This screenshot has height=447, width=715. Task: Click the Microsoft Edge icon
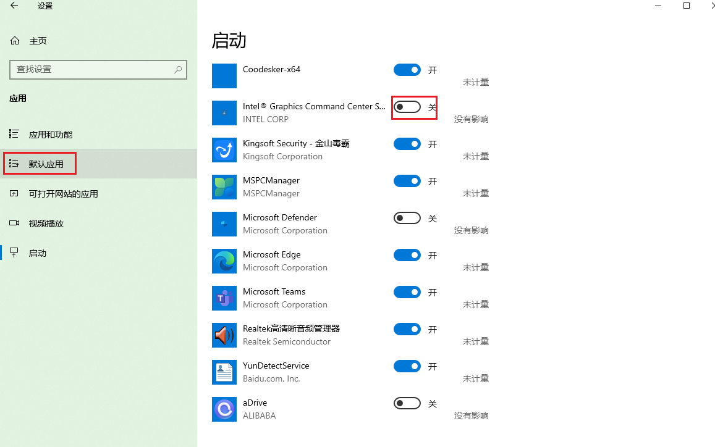tap(224, 261)
